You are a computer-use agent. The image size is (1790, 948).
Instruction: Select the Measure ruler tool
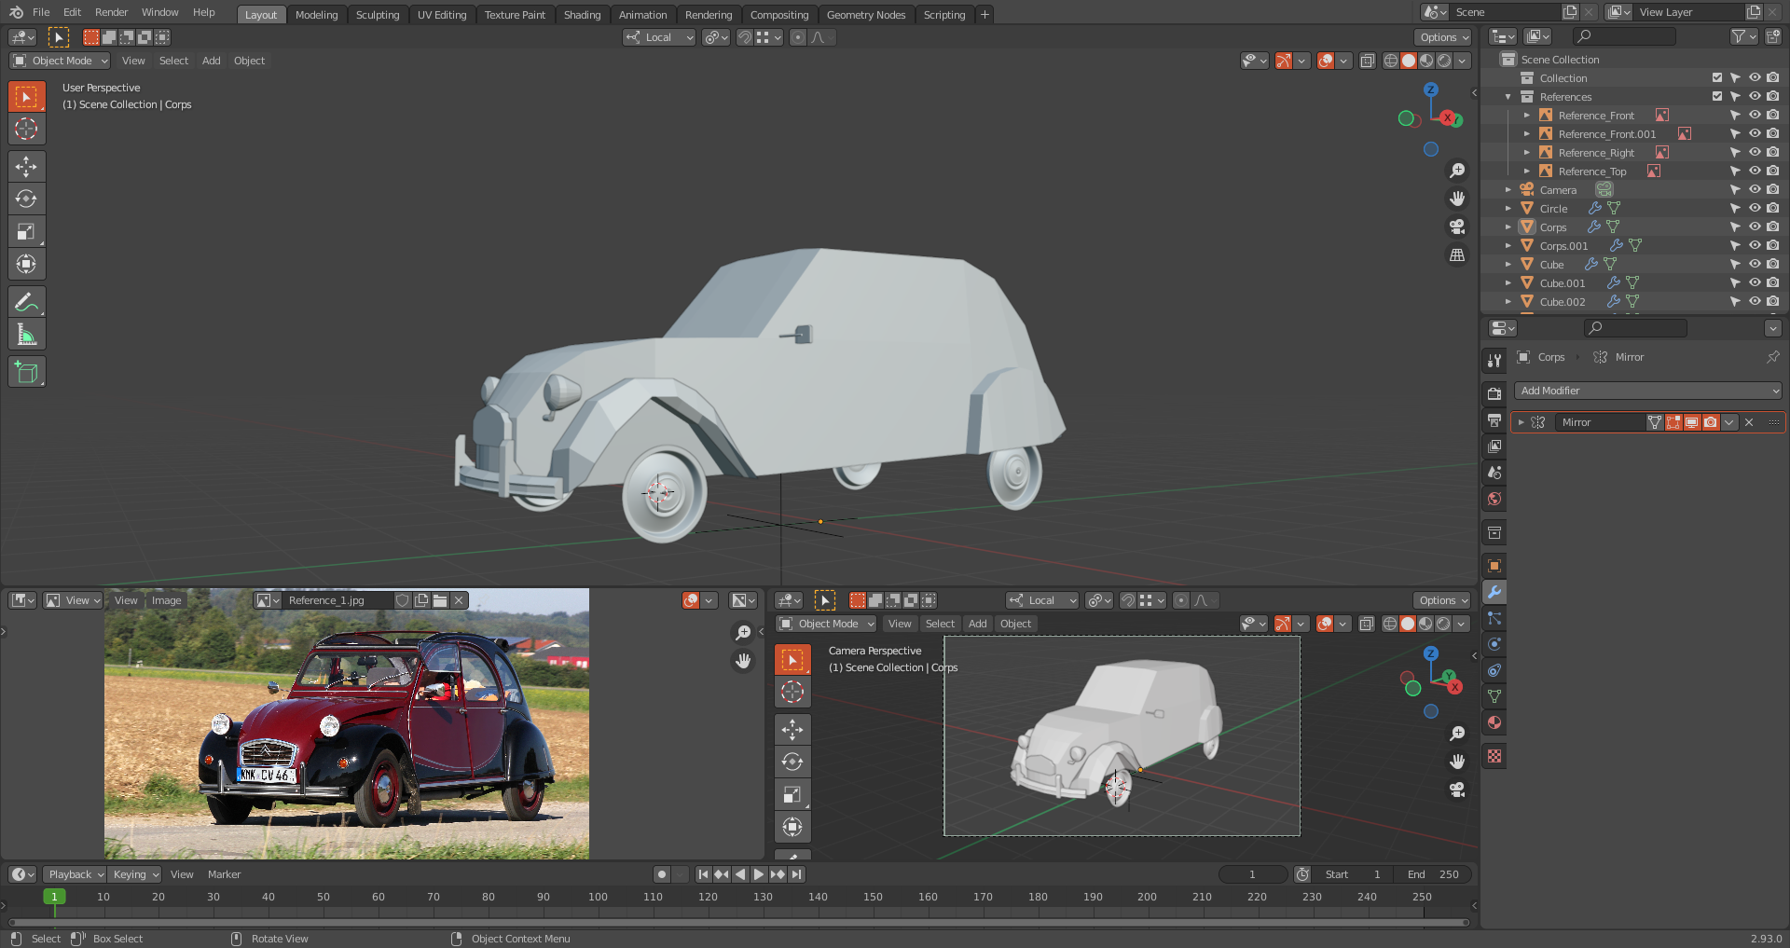point(26,335)
